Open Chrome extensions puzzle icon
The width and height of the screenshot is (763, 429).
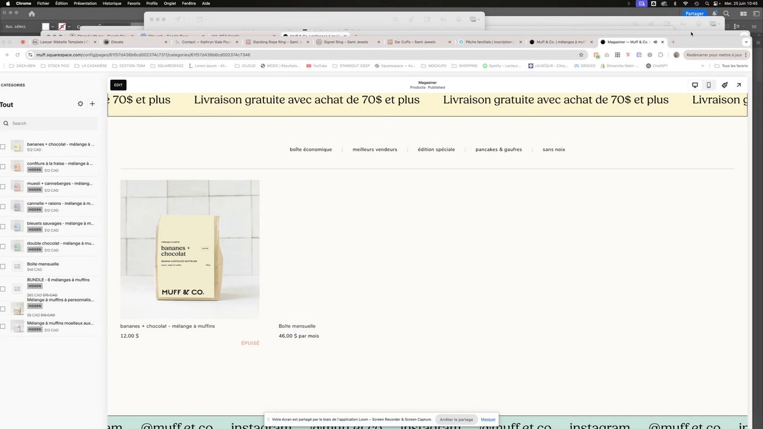660,55
